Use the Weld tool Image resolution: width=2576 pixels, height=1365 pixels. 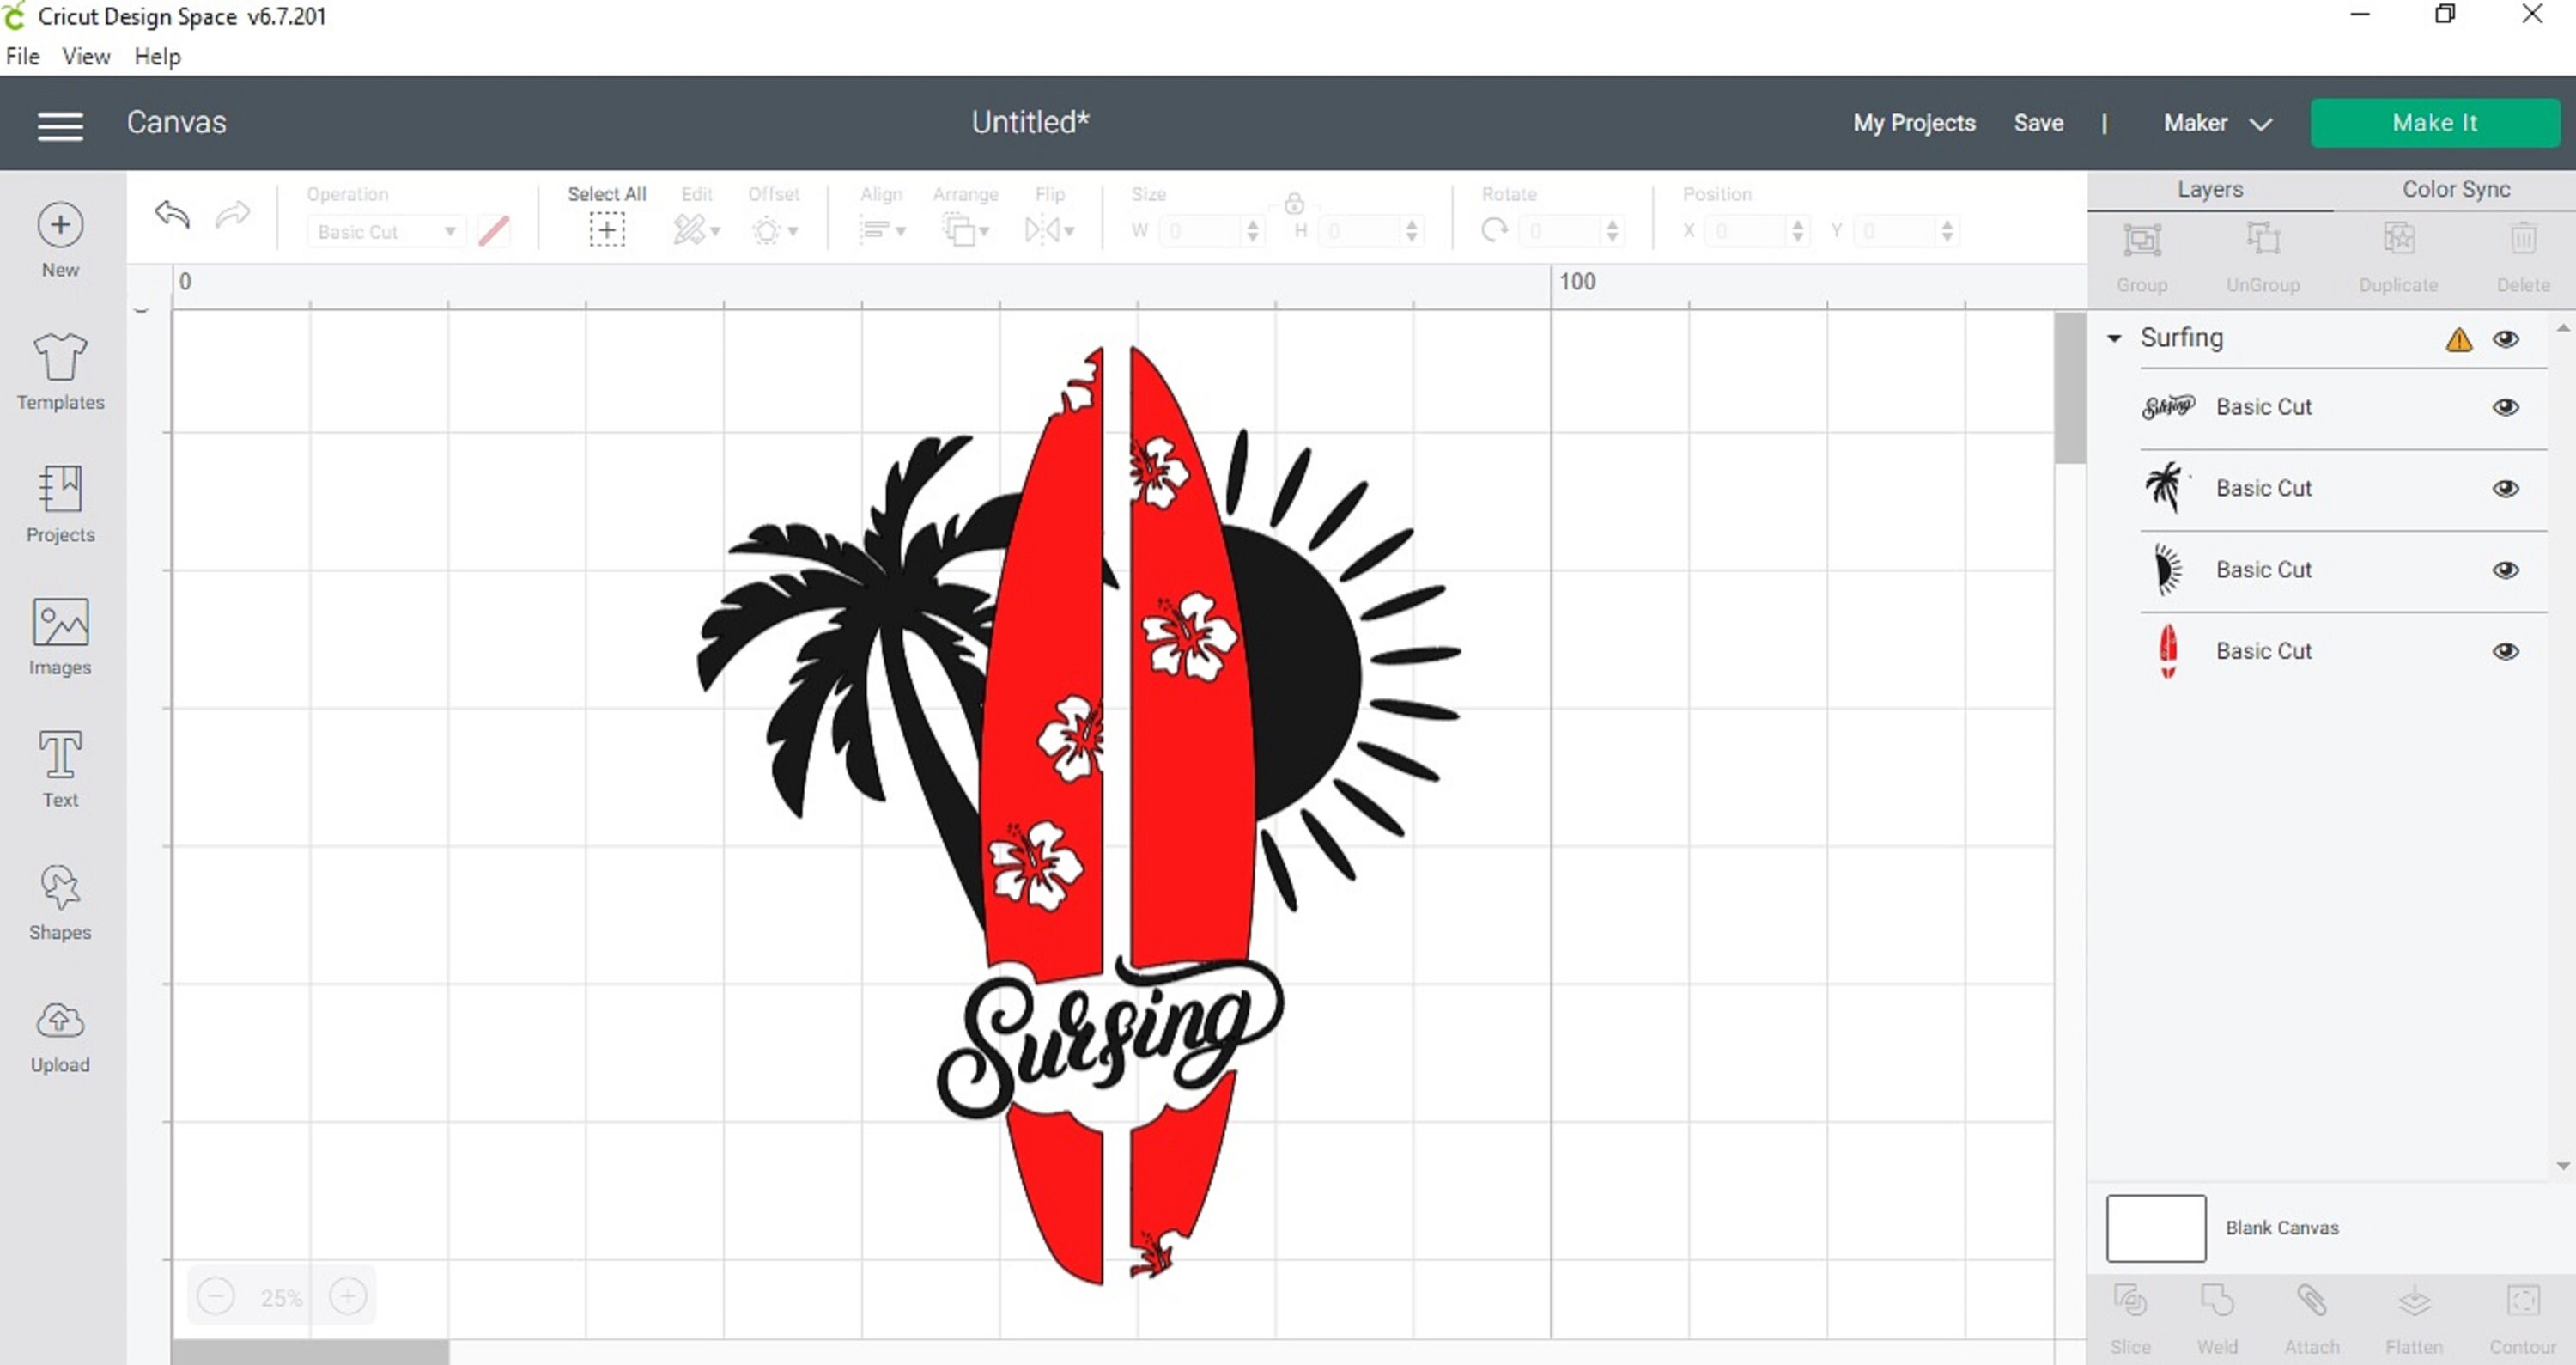click(x=2218, y=1306)
